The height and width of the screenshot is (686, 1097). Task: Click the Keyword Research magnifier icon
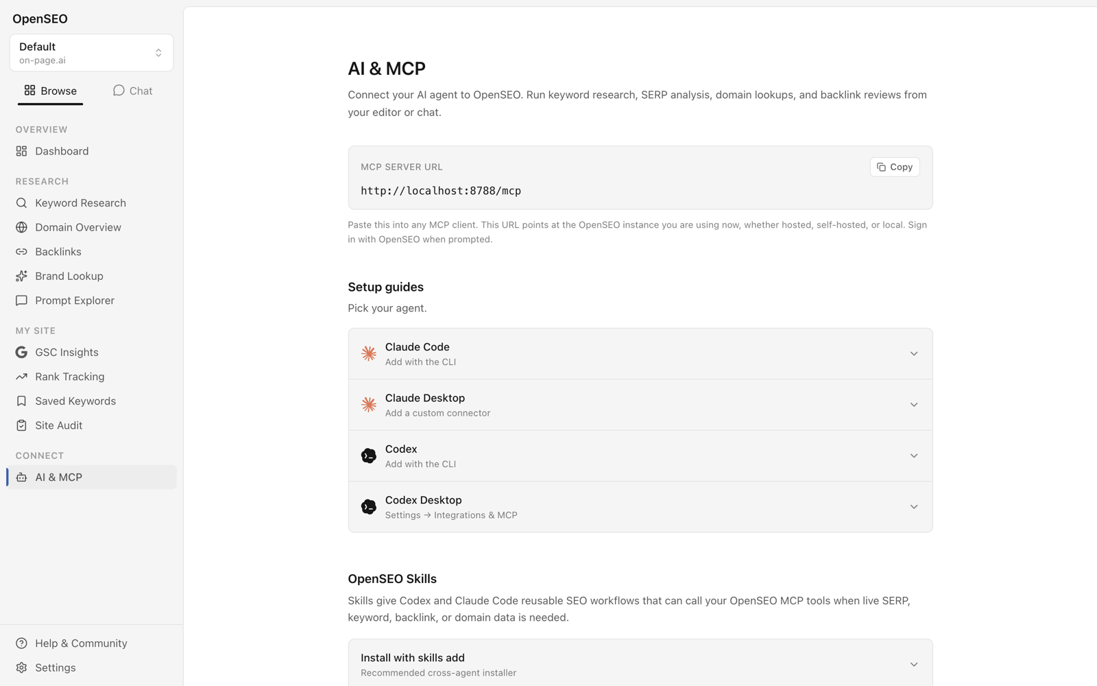coord(21,203)
